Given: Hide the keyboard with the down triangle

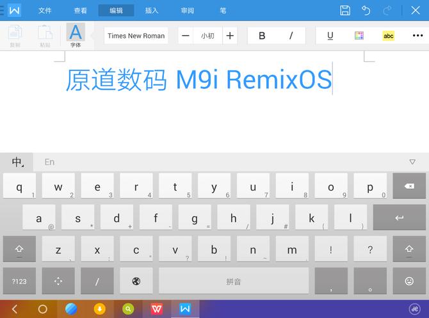Looking at the screenshot, I should tap(412, 162).
